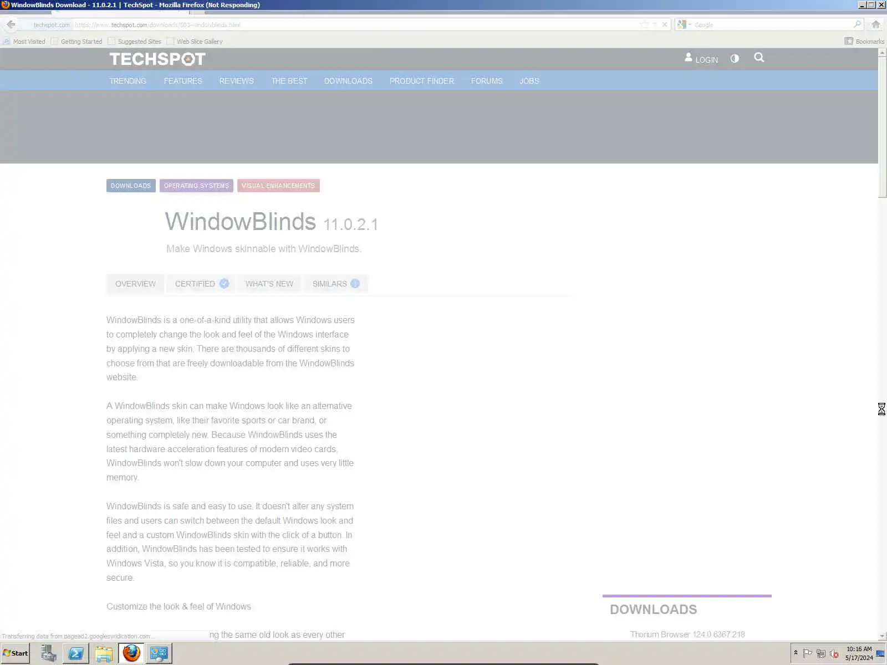Open Windows Explorer folder on the taskbar
The image size is (887, 665).
[x=104, y=653]
